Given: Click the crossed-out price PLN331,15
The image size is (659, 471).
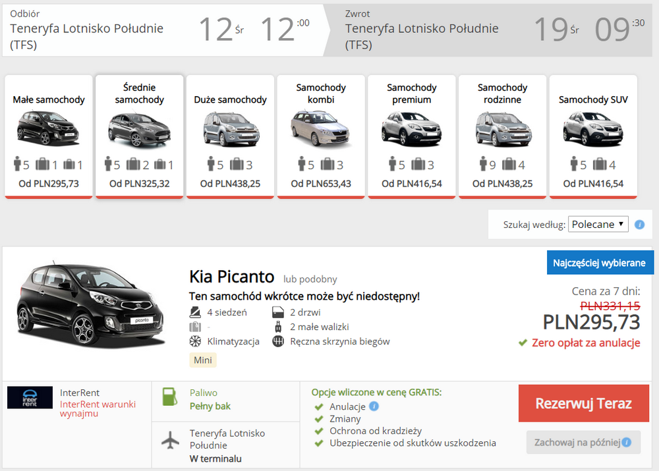Looking at the screenshot, I should 610,306.
